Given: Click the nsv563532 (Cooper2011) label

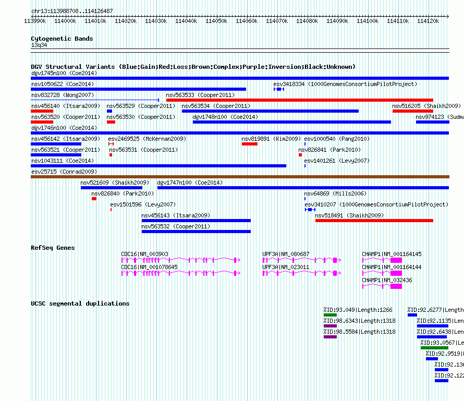Looking at the screenshot, I should pyautogui.click(x=176, y=226).
